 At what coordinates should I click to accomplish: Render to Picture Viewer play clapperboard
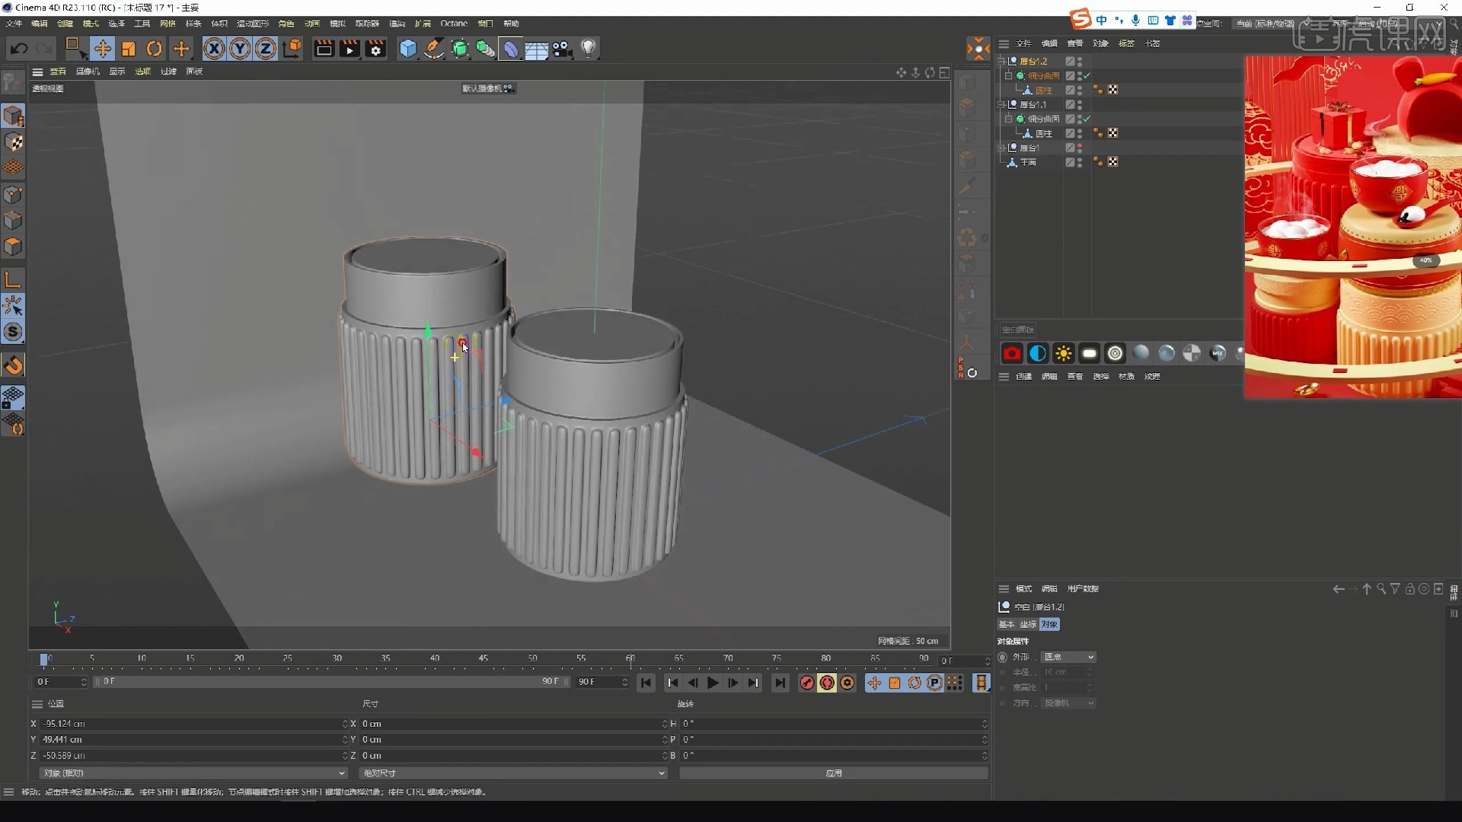coord(350,49)
